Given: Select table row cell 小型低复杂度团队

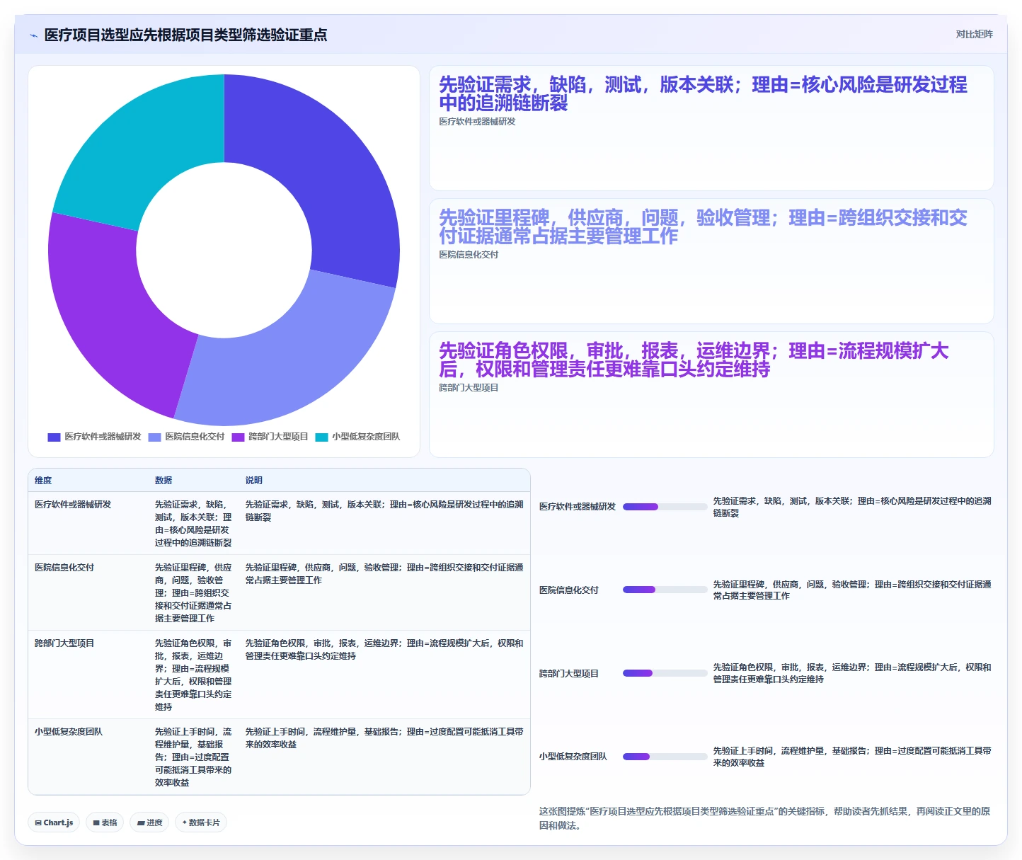Looking at the screenshot, I should coord(69,732).
